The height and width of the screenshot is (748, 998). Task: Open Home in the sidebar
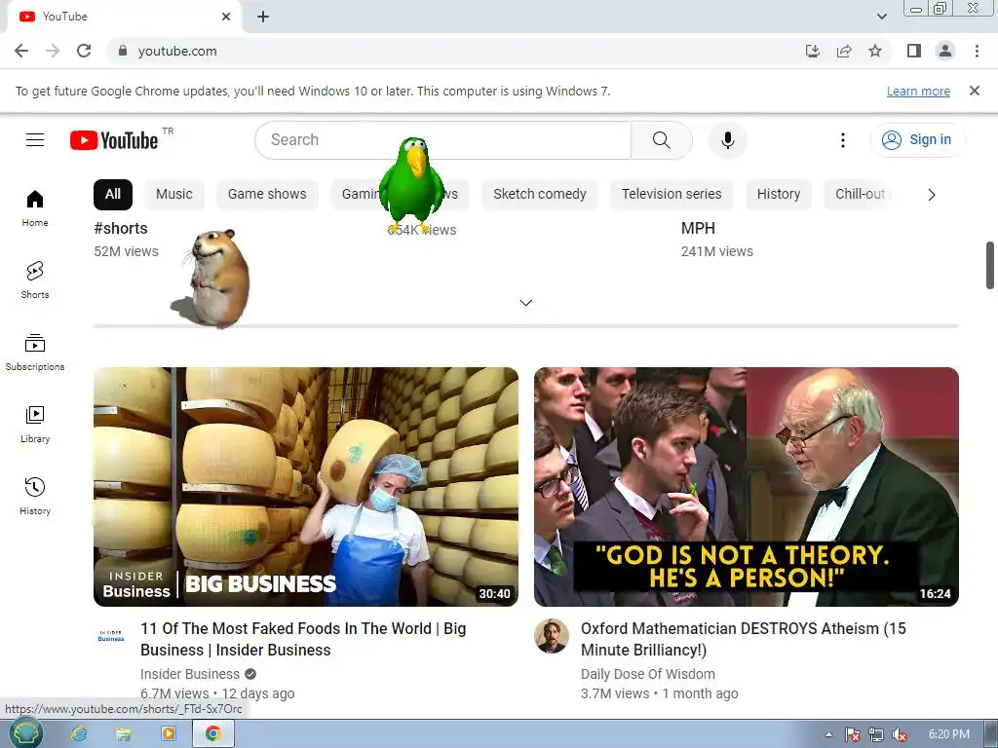tap(35, 208)
